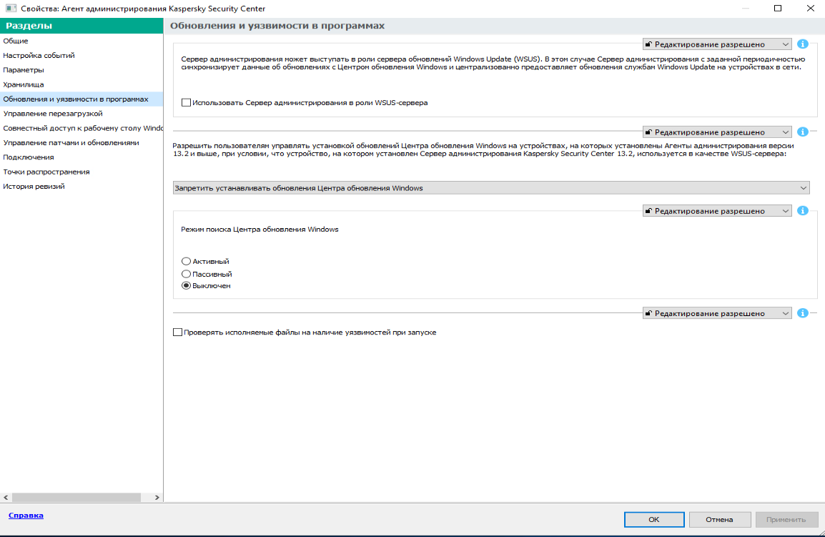View История ревизий section

pyautogui.click(x=81, y=187)
